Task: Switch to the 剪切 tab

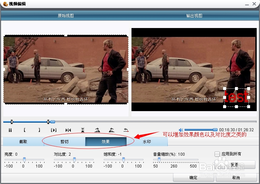Action: [x=65, y=141]
